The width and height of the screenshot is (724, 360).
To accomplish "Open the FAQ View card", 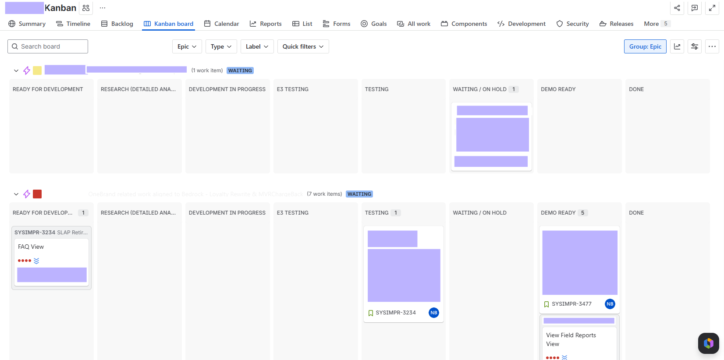I will [x=52, y=262].
